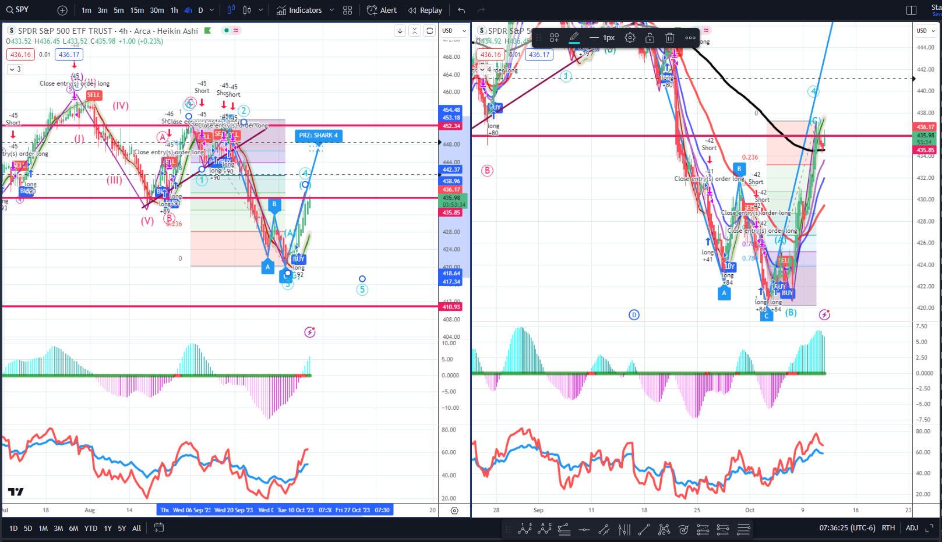The width and height of the screenshot is (942, 542).
Task: Change line color with pencil swatch
Action: (574, 38)
